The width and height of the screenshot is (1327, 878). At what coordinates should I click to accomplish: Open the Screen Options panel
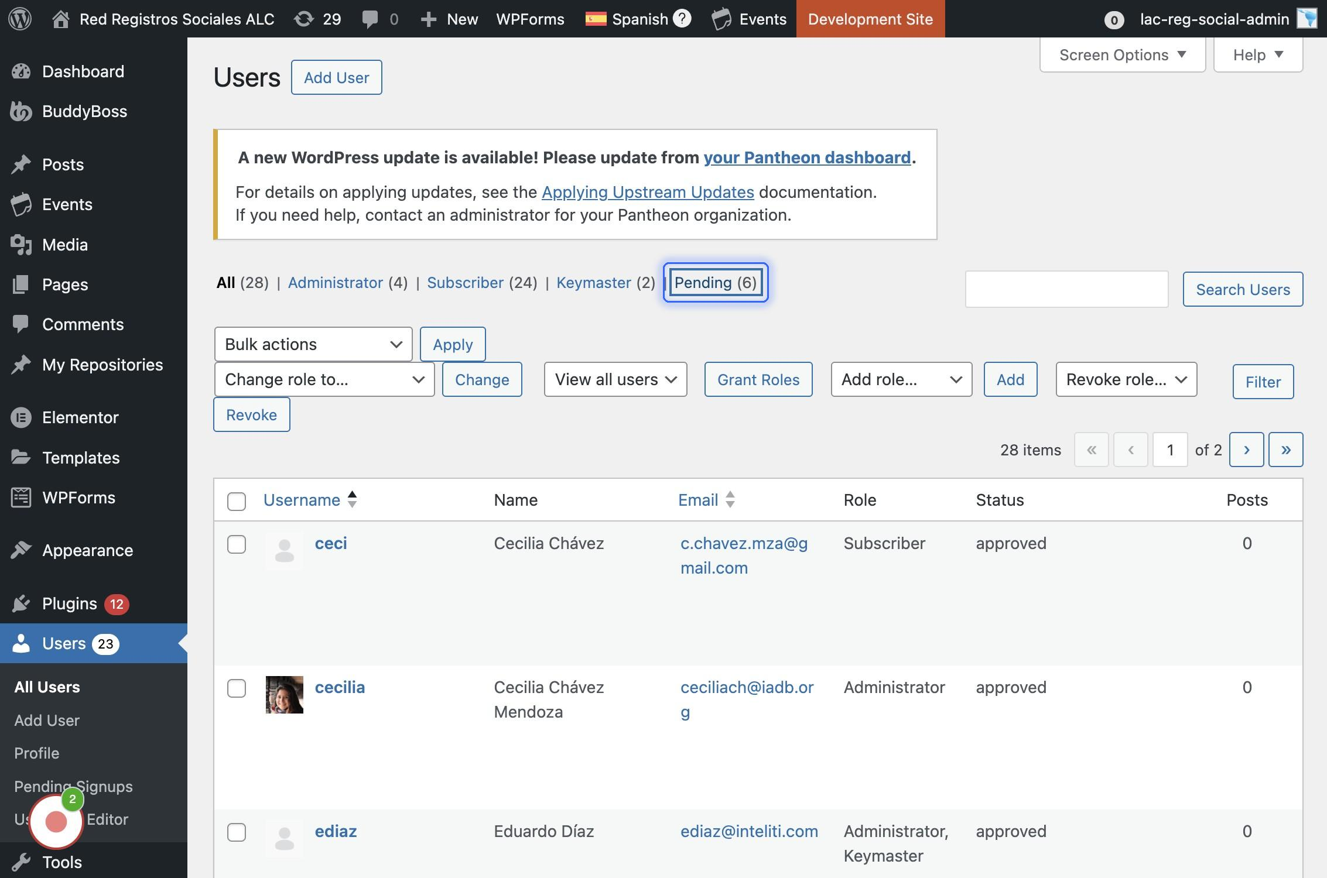click(1122, 55)
